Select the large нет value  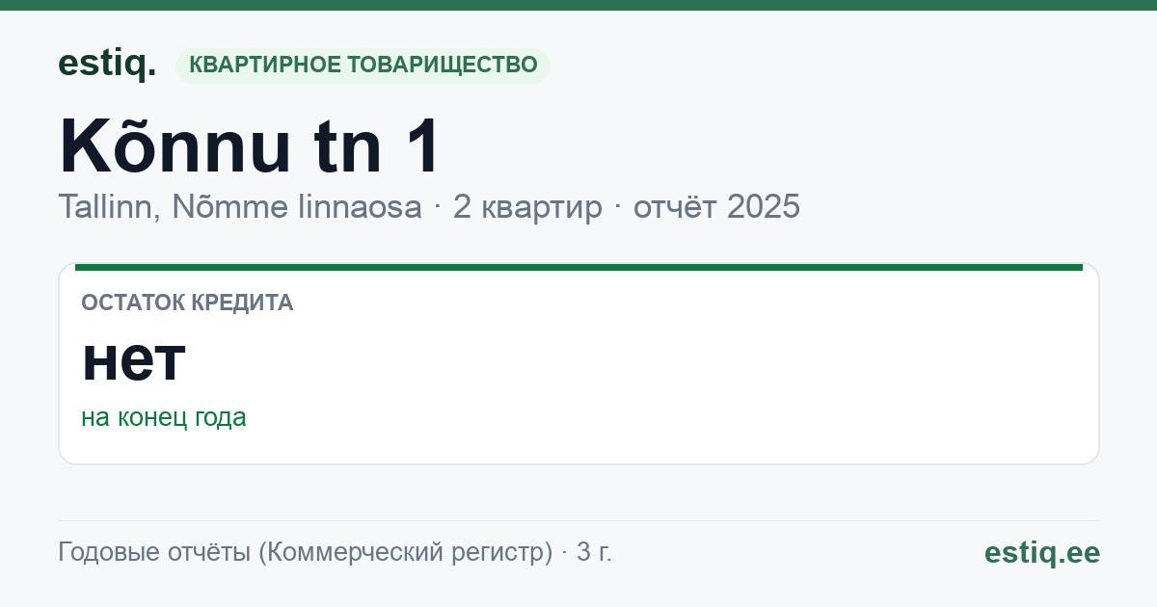point(133,359)
